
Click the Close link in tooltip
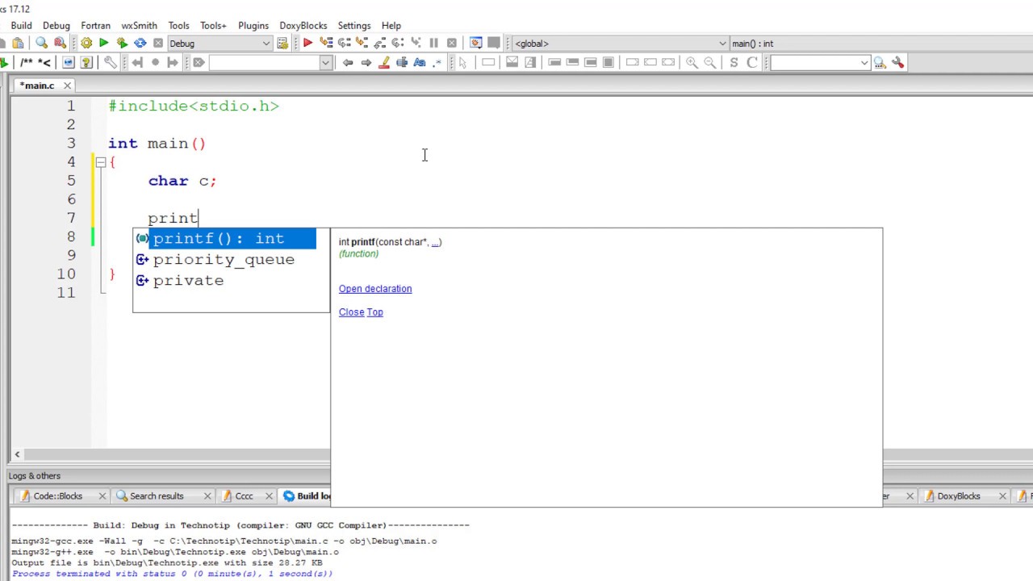click(x=351, y=312)
